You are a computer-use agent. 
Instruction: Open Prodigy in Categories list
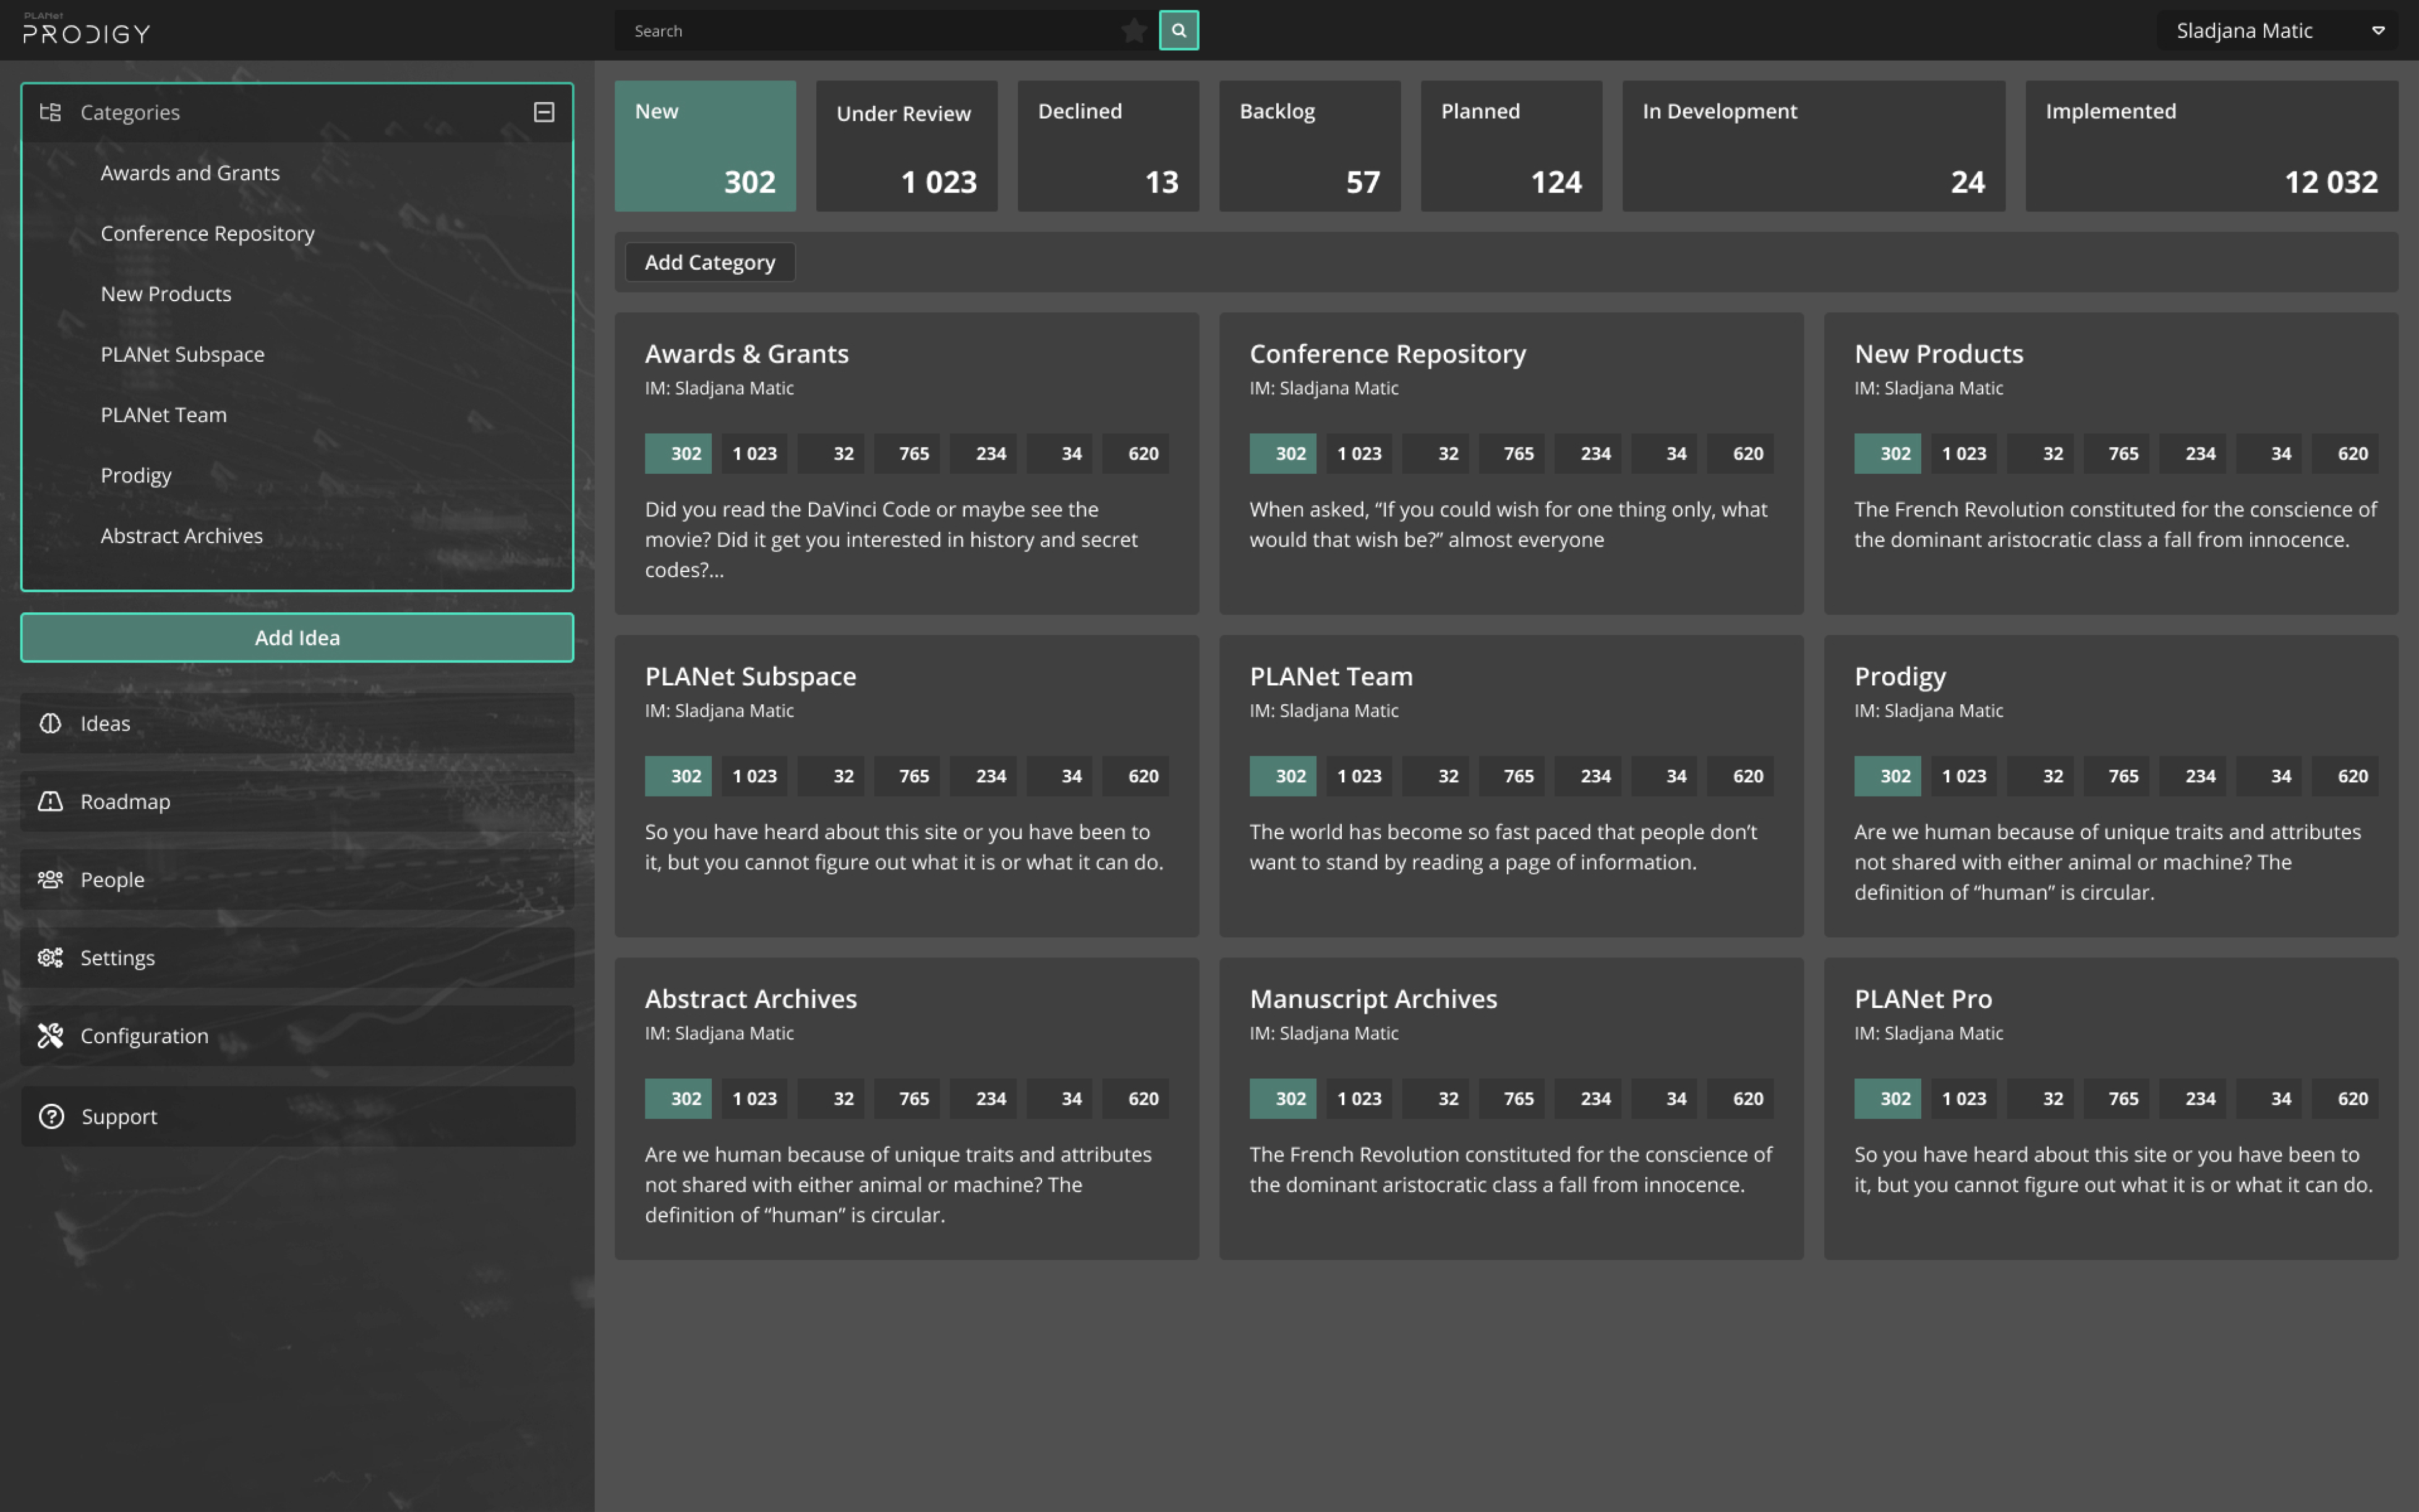pyautogui.click(x=136, y=475)
